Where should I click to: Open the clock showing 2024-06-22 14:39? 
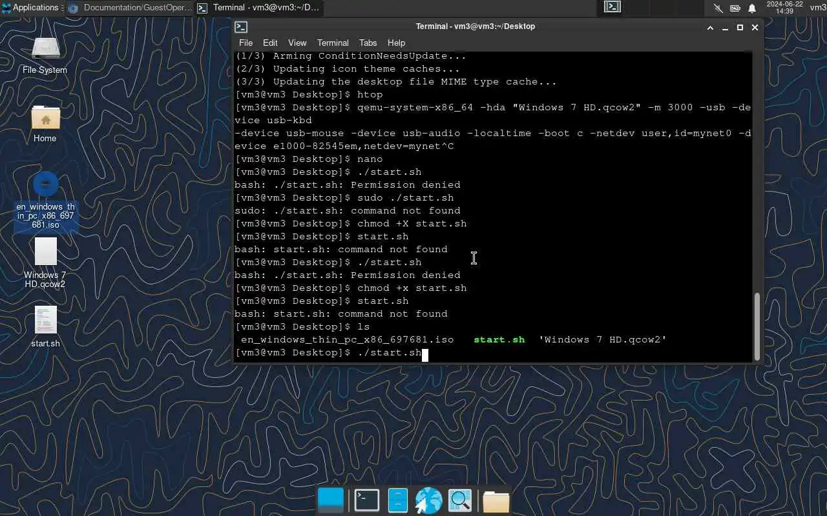click(x=784, y=8)
